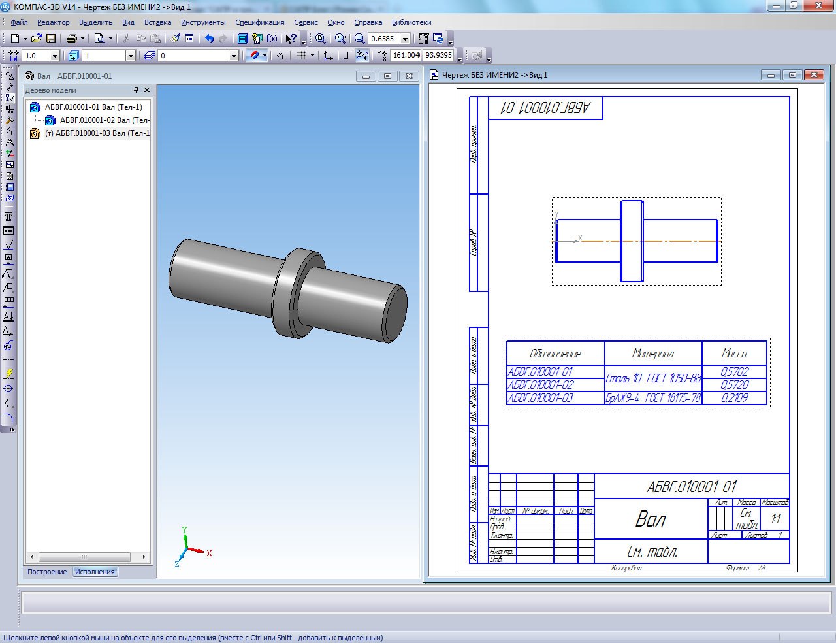The image size is (836, 643).
Task: Pin the Дерево модели panel
Action: tap(136, 90)
